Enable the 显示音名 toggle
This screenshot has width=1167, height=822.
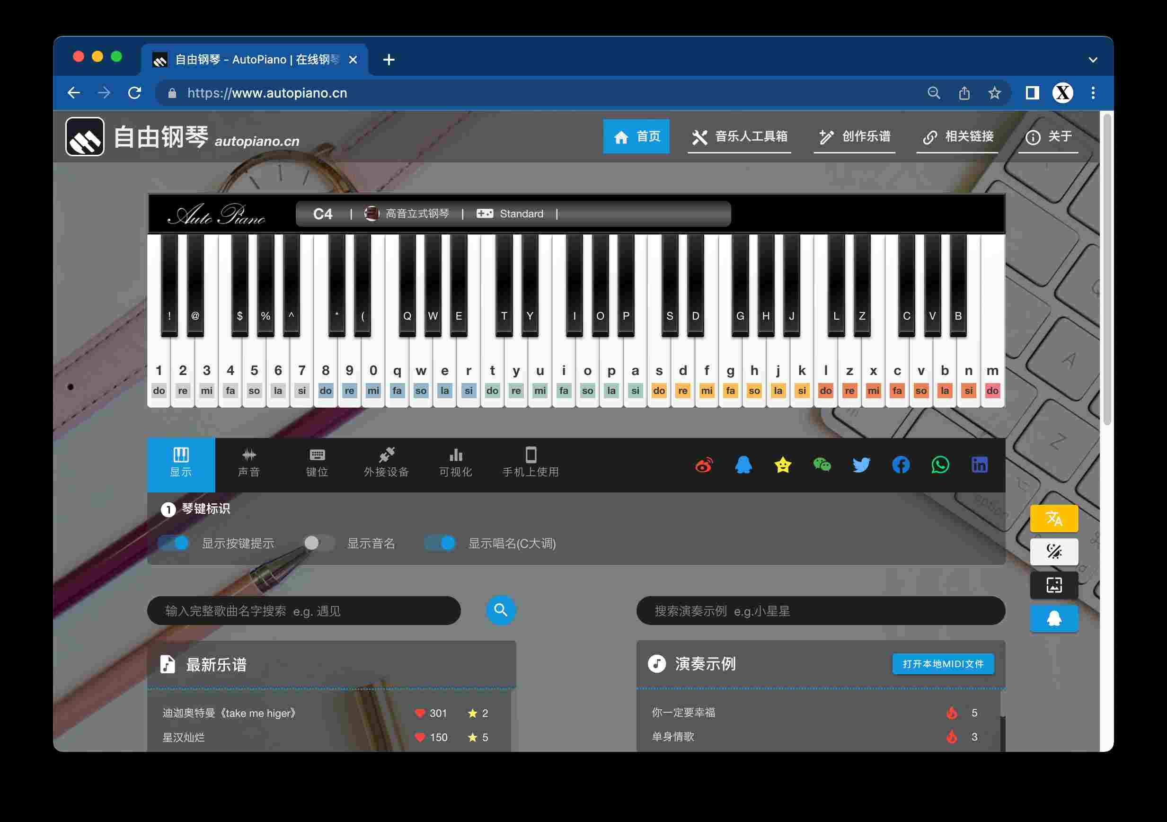(318, 543)
